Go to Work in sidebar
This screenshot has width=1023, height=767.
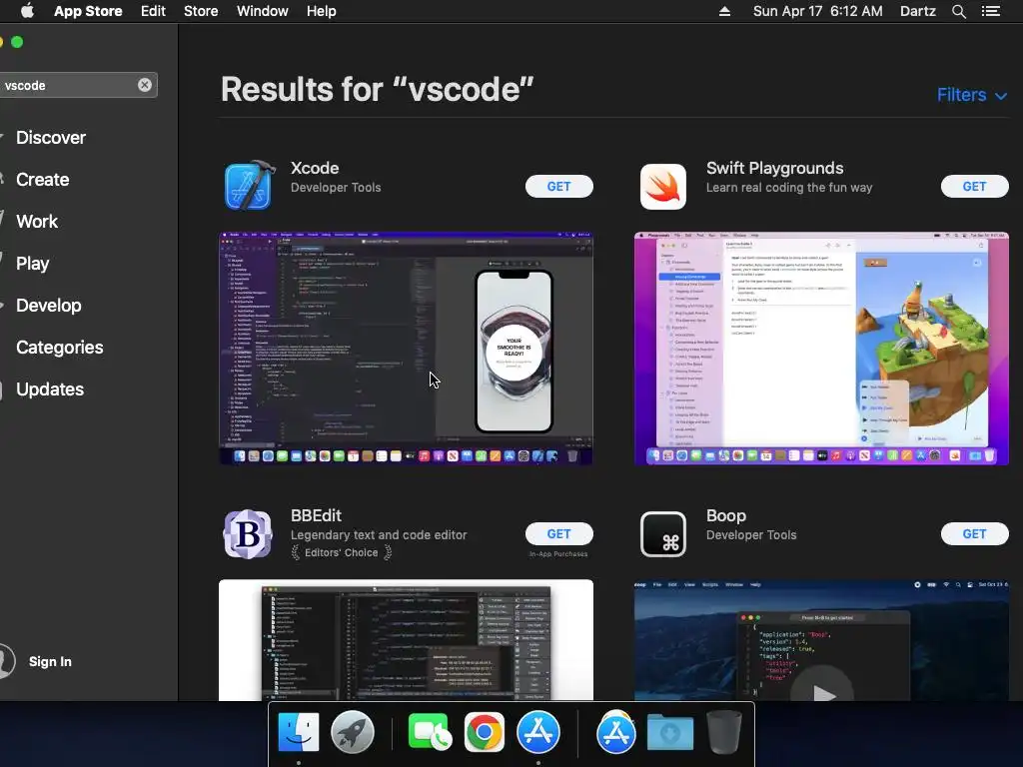coord(37,221)
